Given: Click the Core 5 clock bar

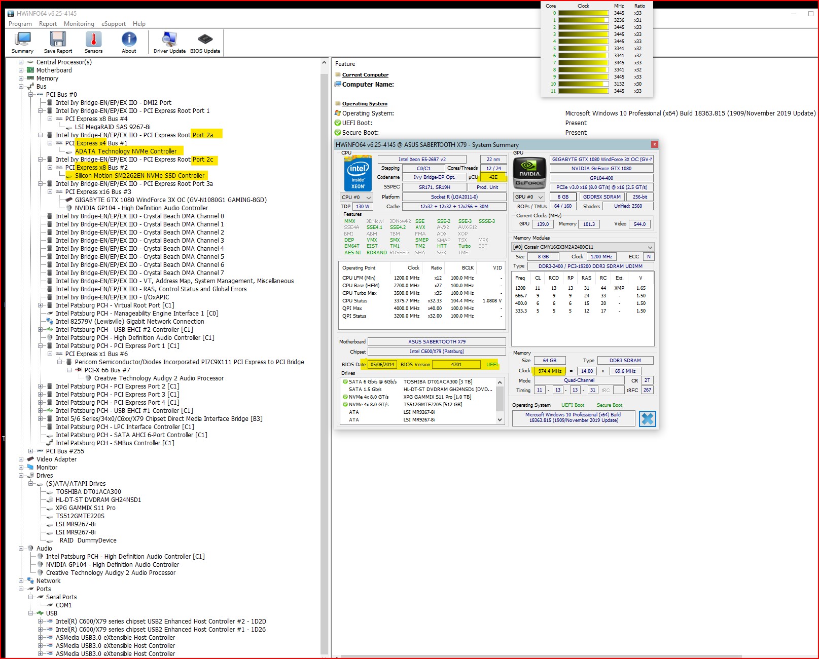Looking at the screenshot, I should (x=584, y=49).
